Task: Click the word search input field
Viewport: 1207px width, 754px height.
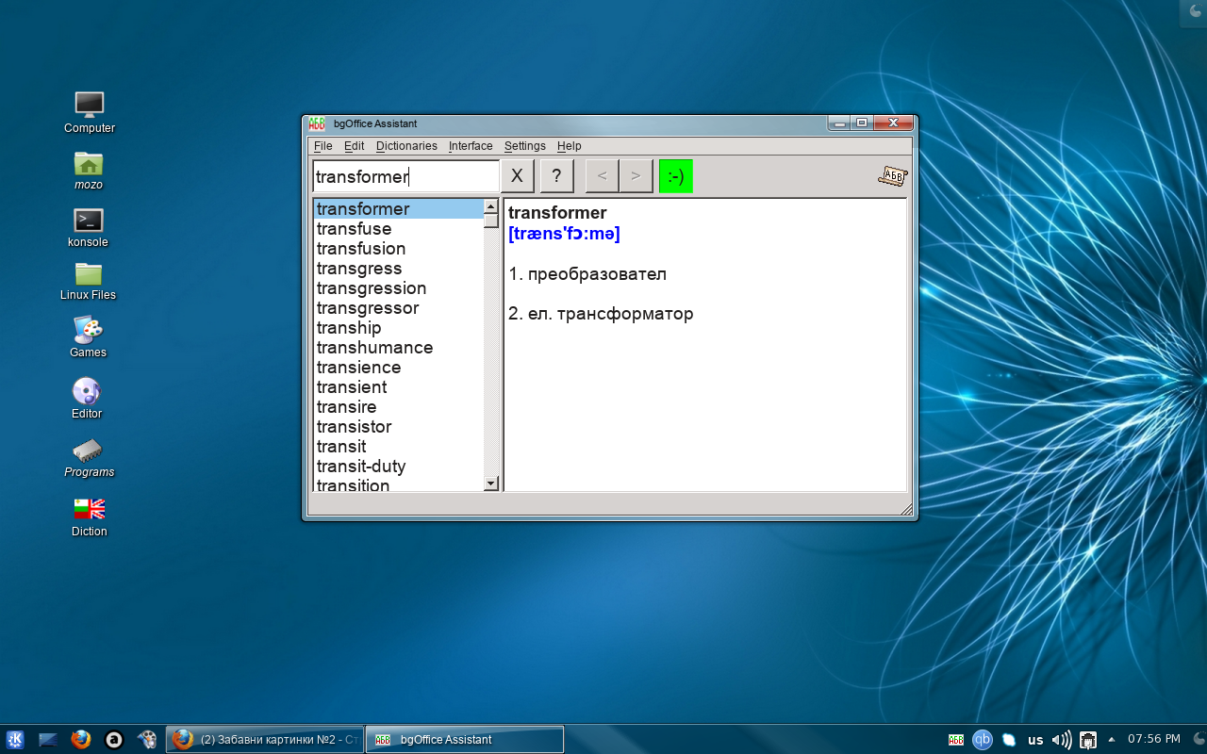Action: pyautogui.click(x=405, y=176)
